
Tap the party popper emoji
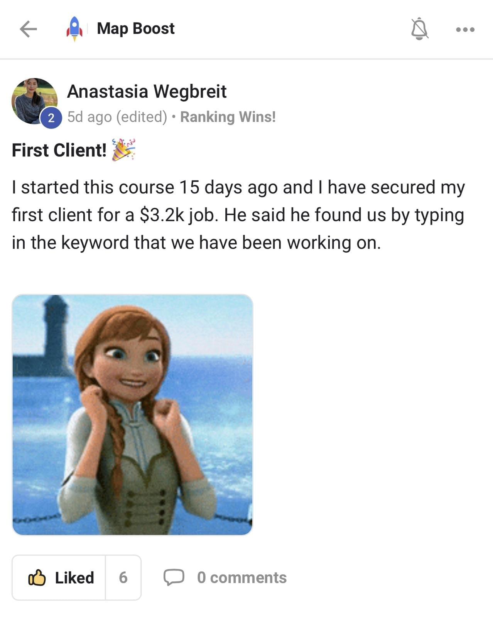[123, 149]
